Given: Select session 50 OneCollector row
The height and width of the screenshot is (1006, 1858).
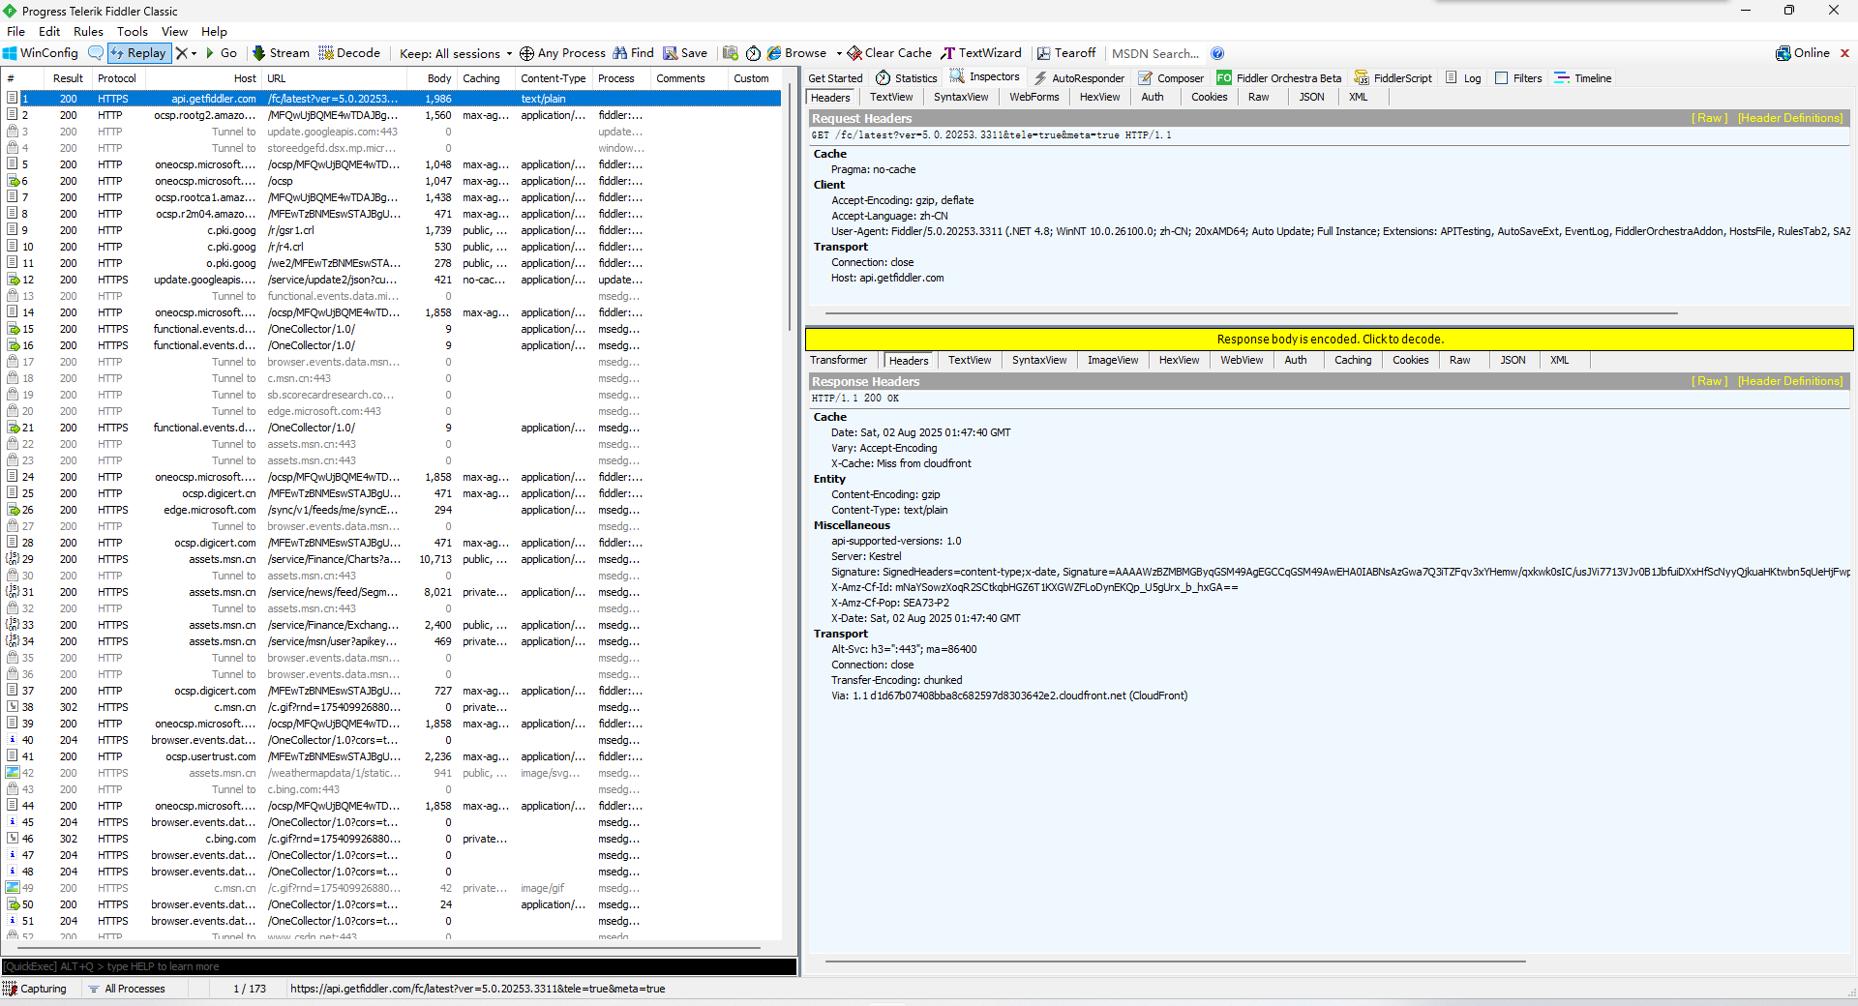Looking at the screenshot, I should (393, 904).
